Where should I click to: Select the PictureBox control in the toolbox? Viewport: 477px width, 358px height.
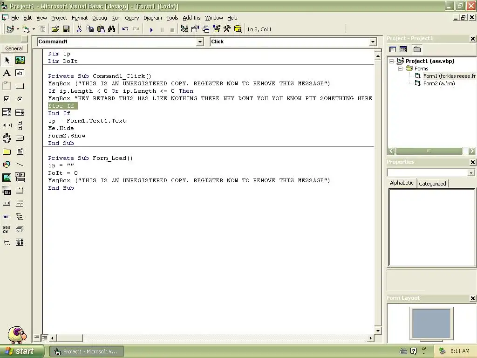coord(20,60)
